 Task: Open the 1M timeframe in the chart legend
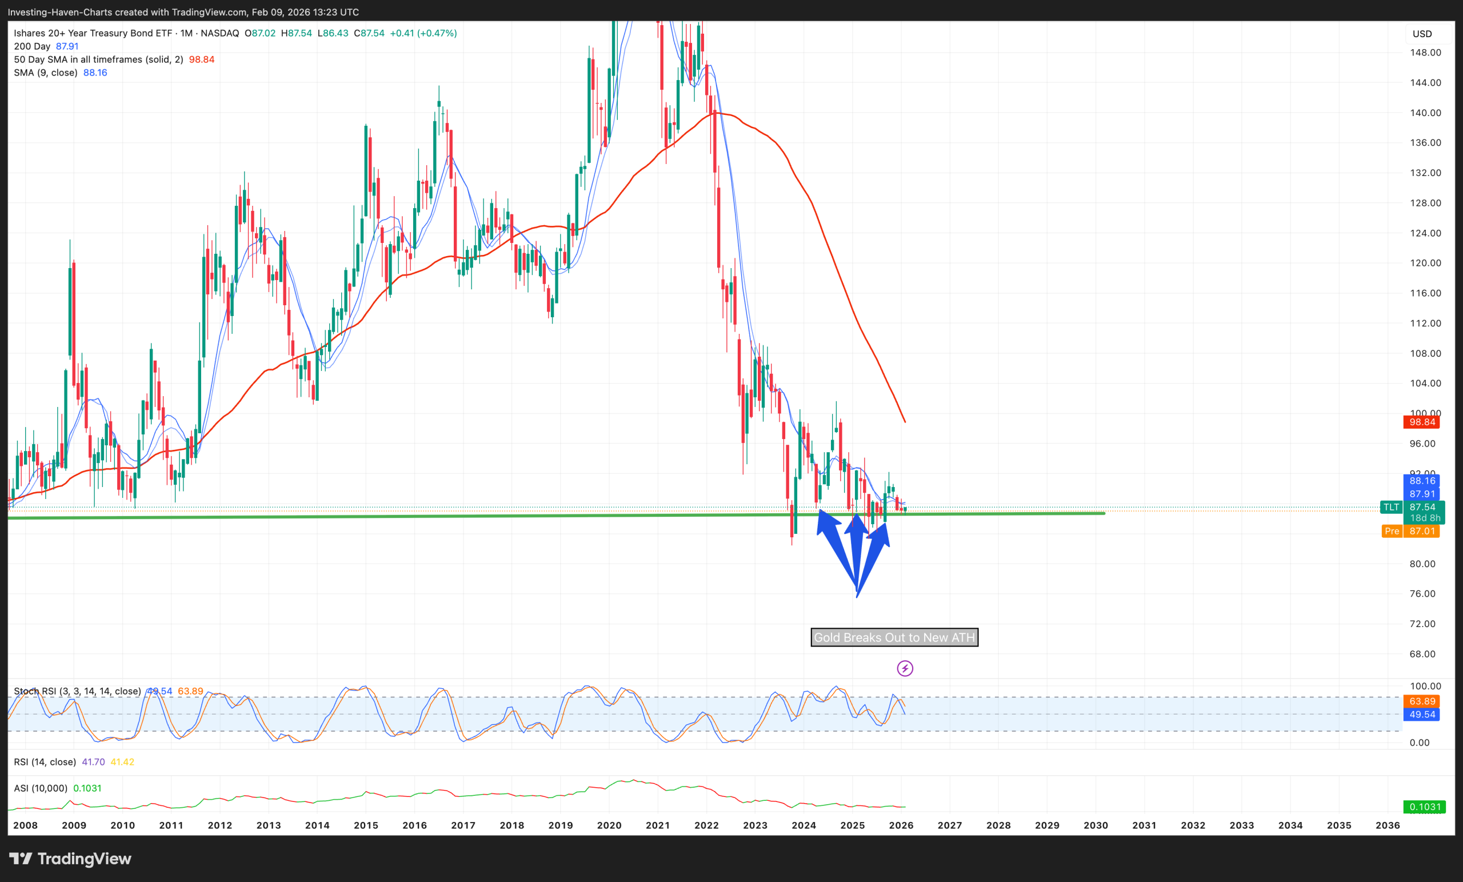click(x=186, y=33)
